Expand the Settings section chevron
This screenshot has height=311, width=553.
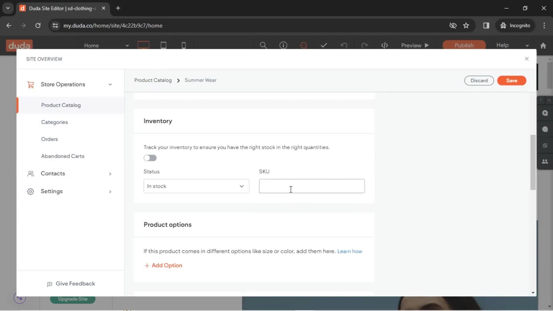(110, 191)
